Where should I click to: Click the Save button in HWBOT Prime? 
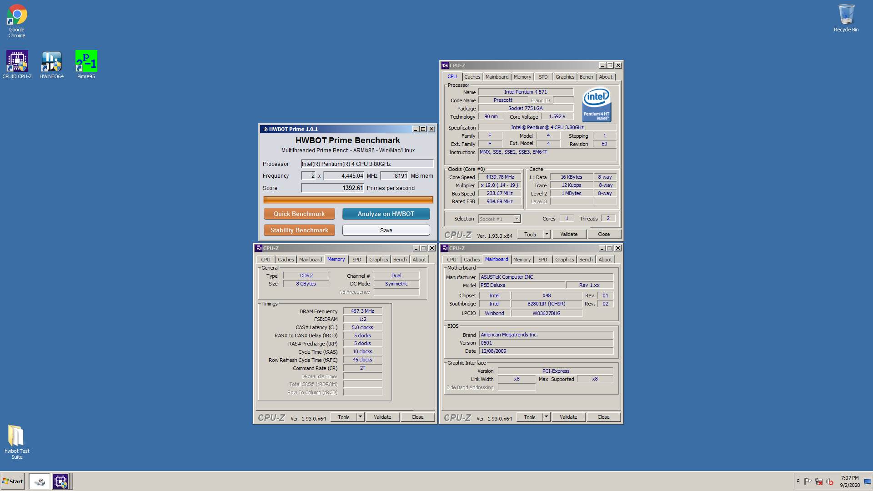[386, 230]
